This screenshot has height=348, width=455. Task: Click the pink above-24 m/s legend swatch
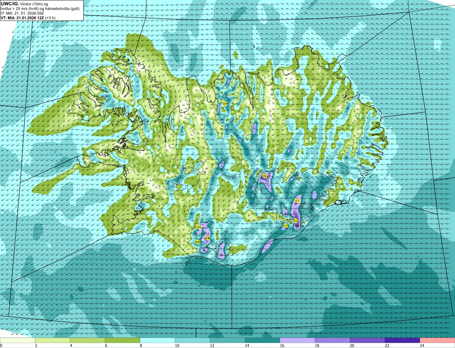[x=438, y=340]
